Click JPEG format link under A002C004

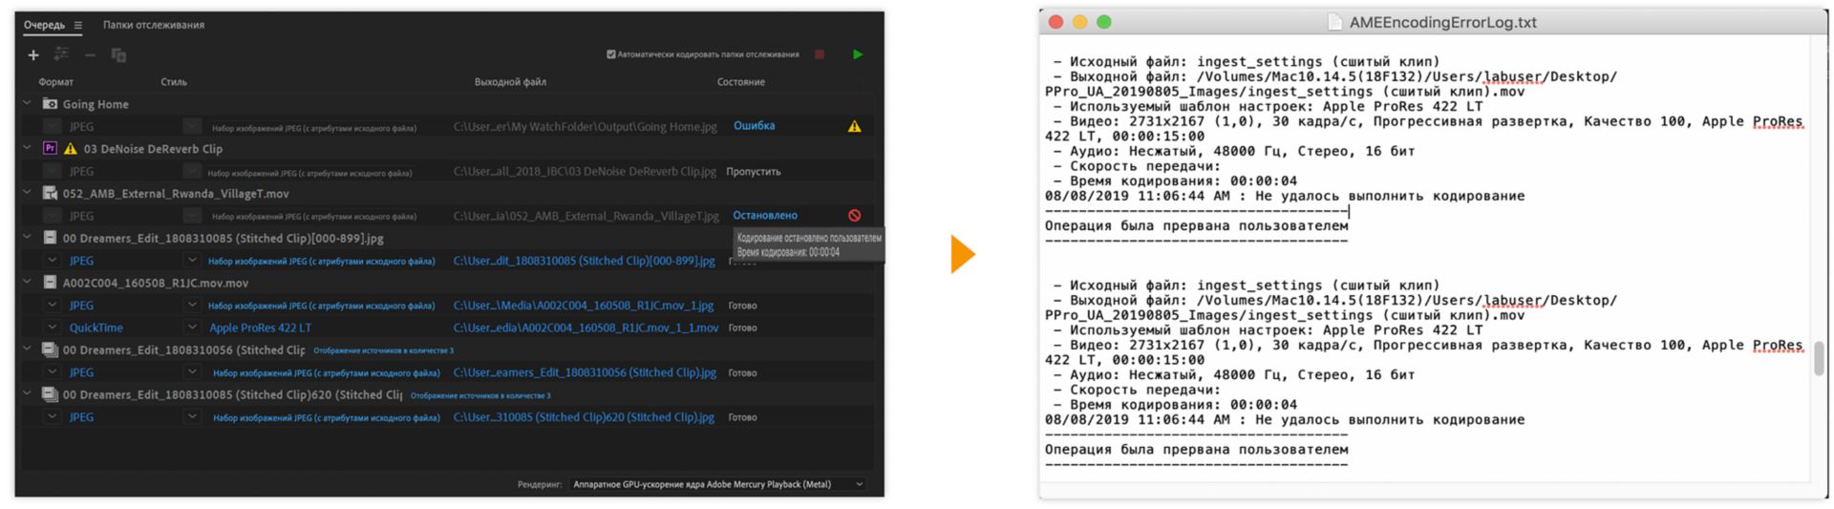pos(81,306)
